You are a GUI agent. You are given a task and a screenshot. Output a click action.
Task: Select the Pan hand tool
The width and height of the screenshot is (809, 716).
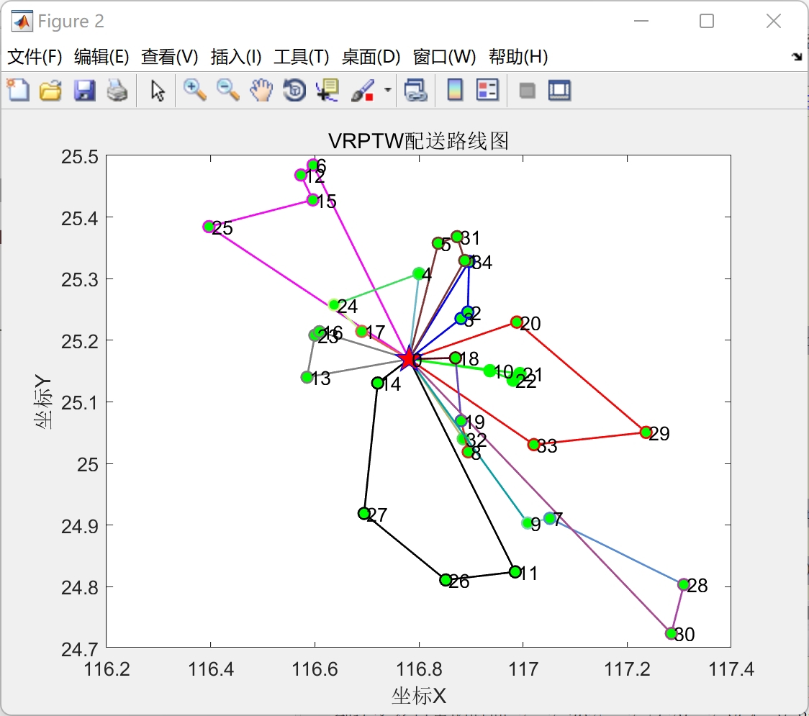pyautogui.click(x=261, y=90)
